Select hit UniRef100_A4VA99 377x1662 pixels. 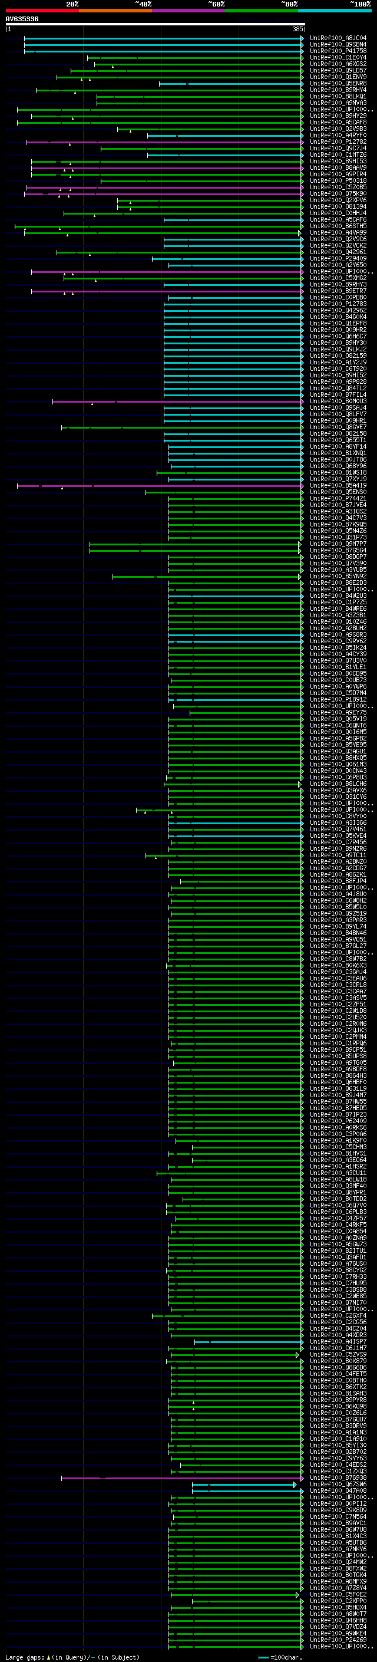[338, 233]
